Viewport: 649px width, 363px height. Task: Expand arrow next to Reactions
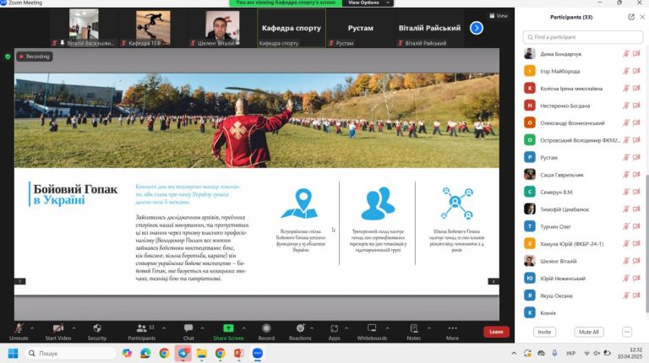click(x=312, y=328)
